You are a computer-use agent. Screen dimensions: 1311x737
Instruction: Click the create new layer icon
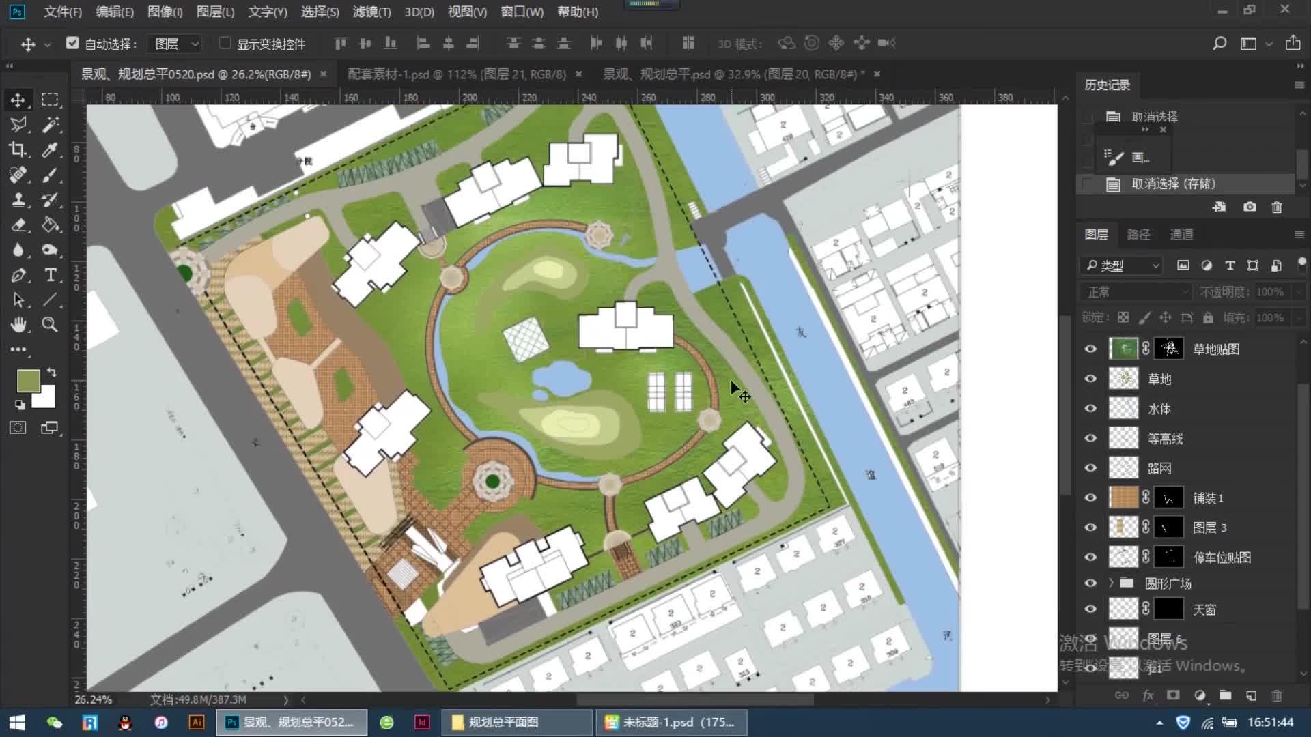pos(1251,695)
